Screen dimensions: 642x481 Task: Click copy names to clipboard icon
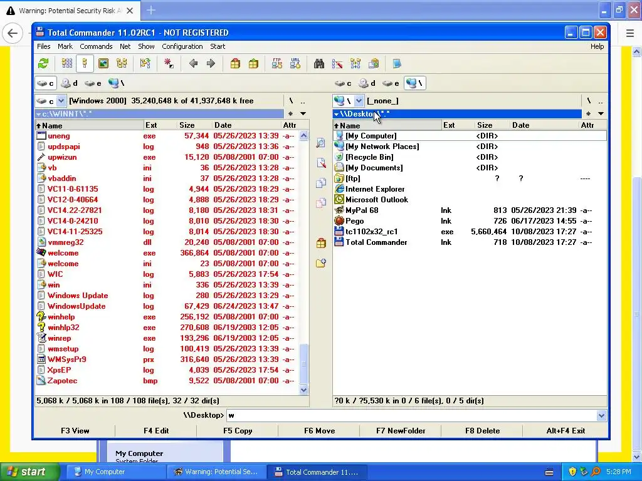click(x=374, y=63)
